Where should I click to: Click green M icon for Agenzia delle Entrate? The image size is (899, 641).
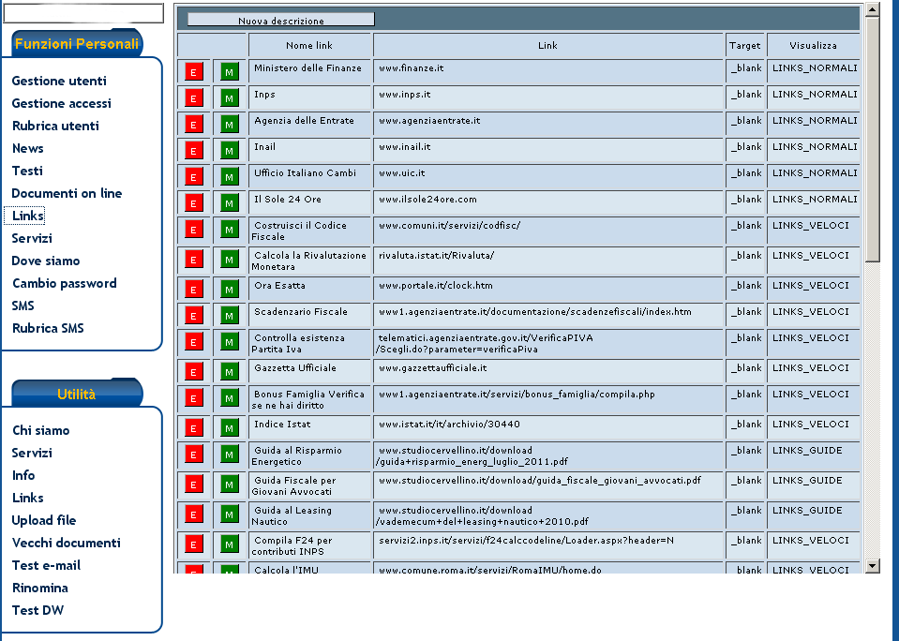click(x=230, y=125)
